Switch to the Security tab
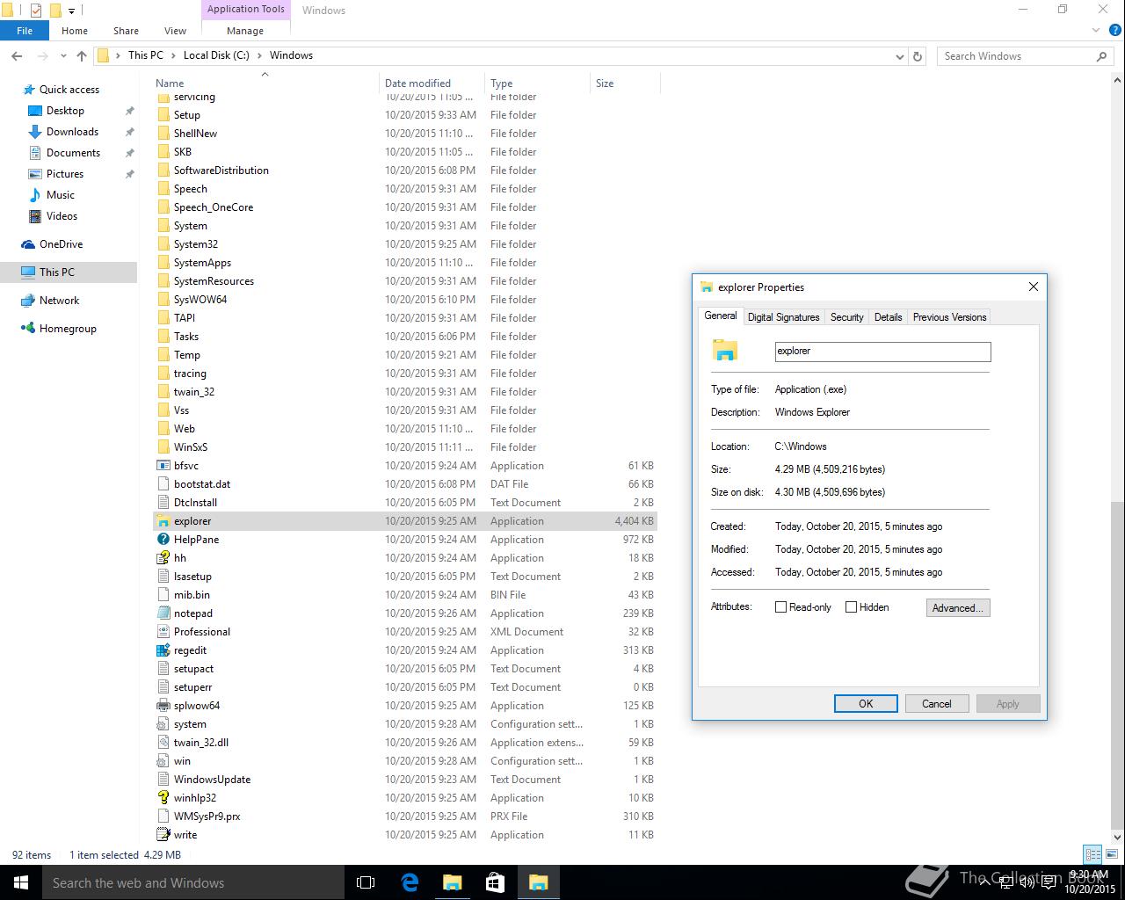1125x900 pixels. [846, 317]
